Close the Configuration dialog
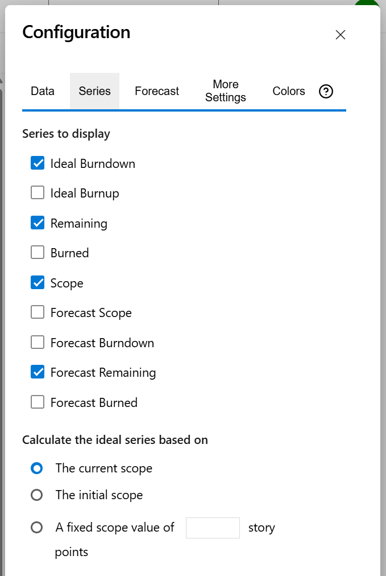This screenshot has width=386, height=576. pyautogui.click(x=340, y=35)
